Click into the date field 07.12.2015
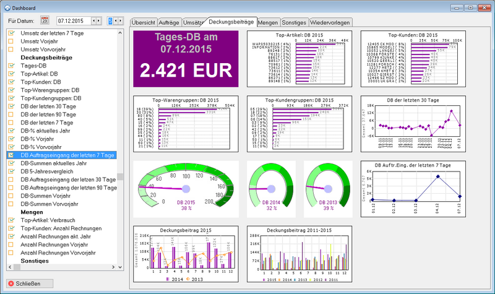This screenshot has height=294, width=495. click(72, 21)
